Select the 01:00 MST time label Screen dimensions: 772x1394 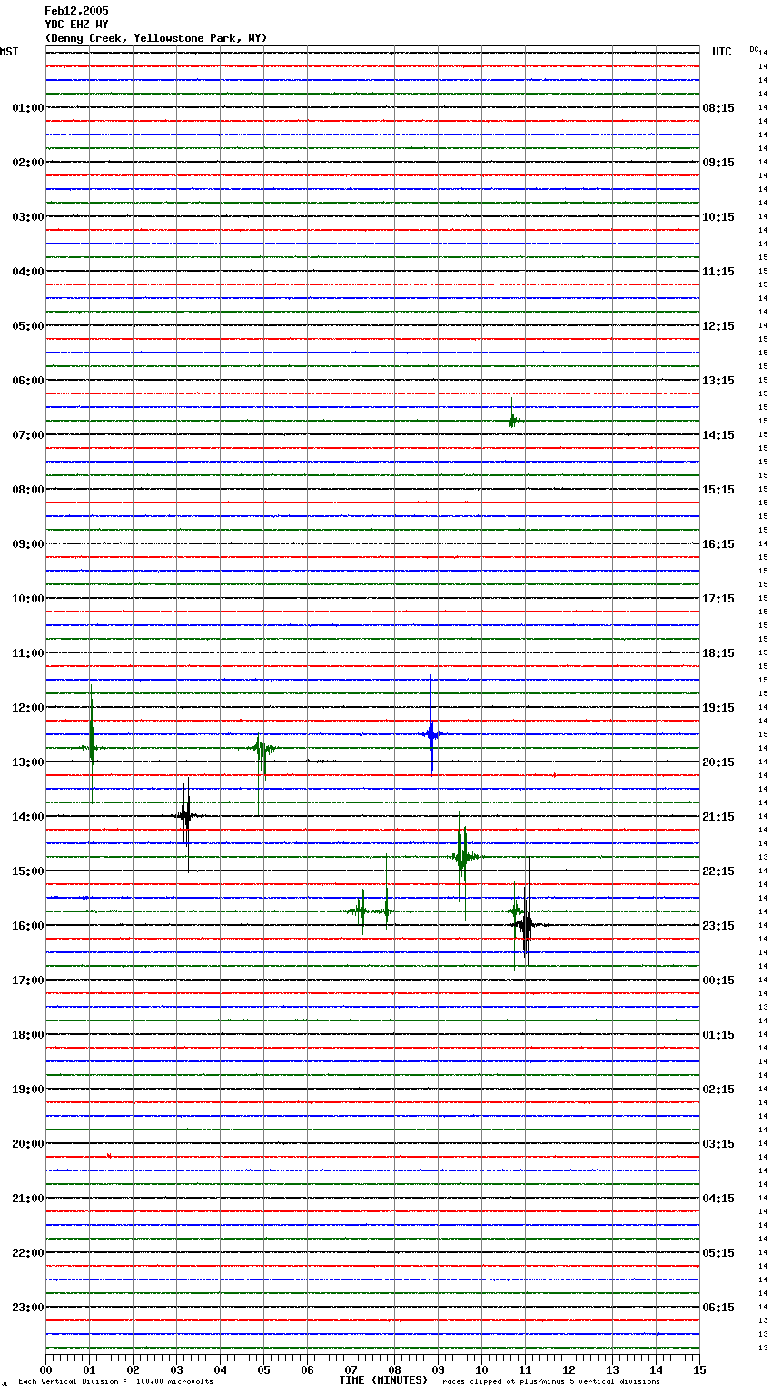pos(27,108)
